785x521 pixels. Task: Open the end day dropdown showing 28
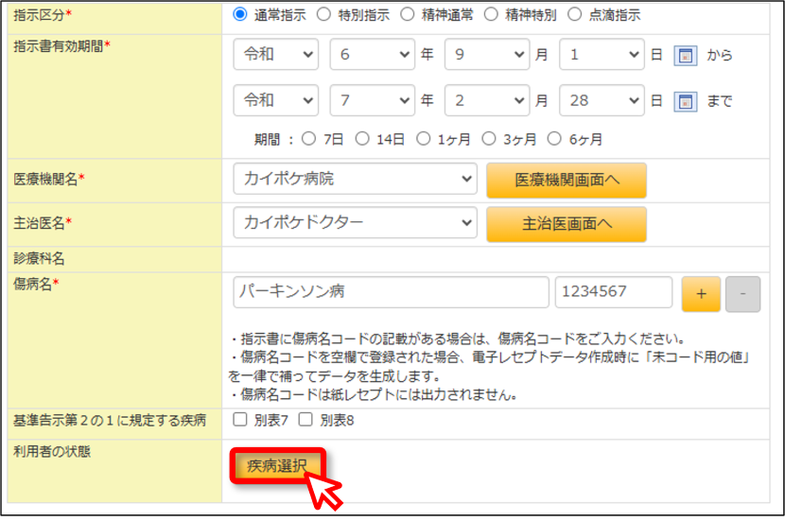click(602, 100)
